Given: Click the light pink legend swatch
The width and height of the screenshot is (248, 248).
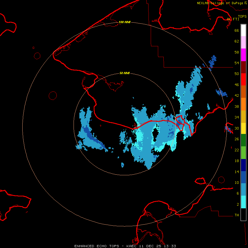Looking at the screenshot, I should coord(243,42).
